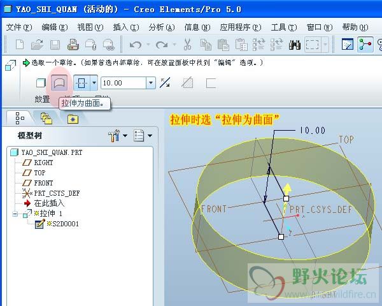
Task: Open the selection box dropdown arrow
Action: click(x=325, y=45)
